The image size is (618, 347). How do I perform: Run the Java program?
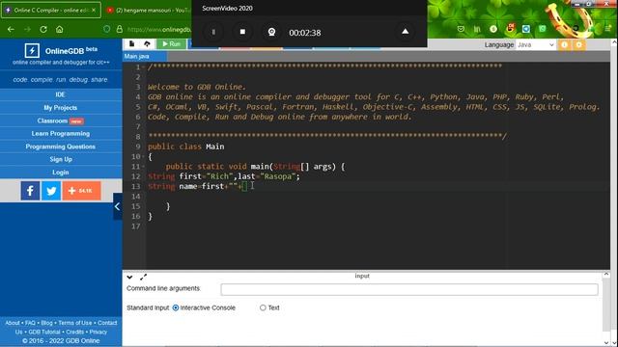pos(172,43)
